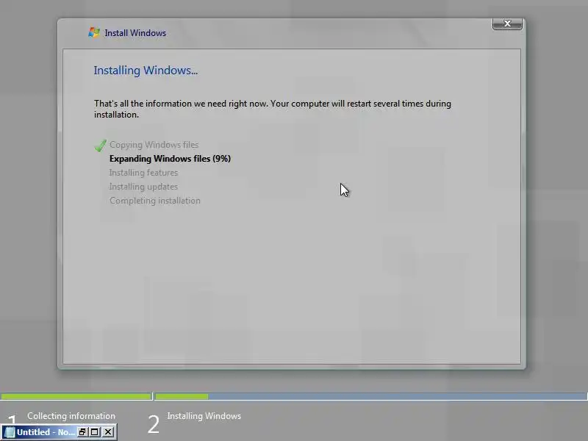Click the 'Copying Windows files' step
The height and width of the screenshot is (441, 588).
tap(154, 145)
